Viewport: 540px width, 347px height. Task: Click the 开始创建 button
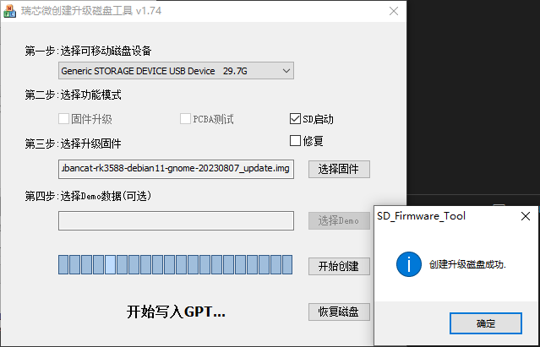click(x=339, y=266)
